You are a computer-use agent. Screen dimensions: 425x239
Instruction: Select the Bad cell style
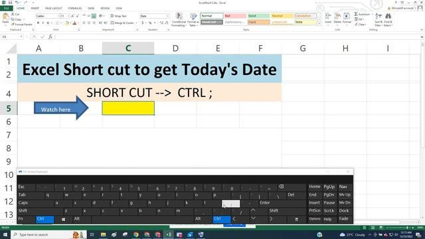point(235,16)
